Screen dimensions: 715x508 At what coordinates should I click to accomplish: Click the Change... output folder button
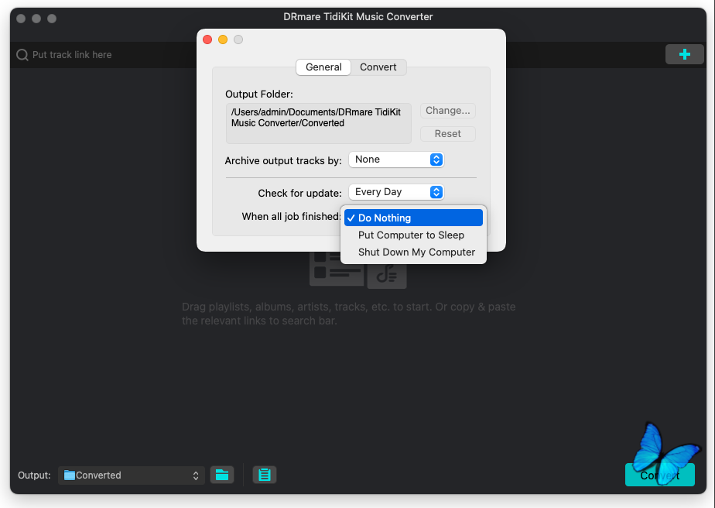tap(448, 111)
